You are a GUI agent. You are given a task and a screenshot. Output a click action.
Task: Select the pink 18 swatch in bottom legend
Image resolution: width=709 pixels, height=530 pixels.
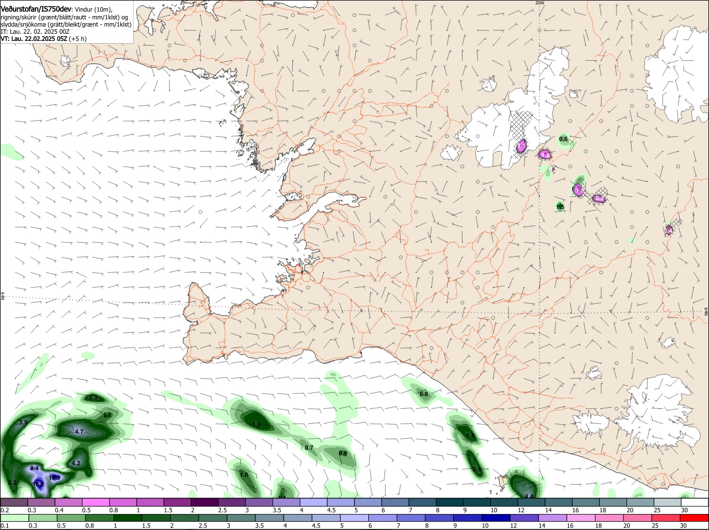coord(610,518)
